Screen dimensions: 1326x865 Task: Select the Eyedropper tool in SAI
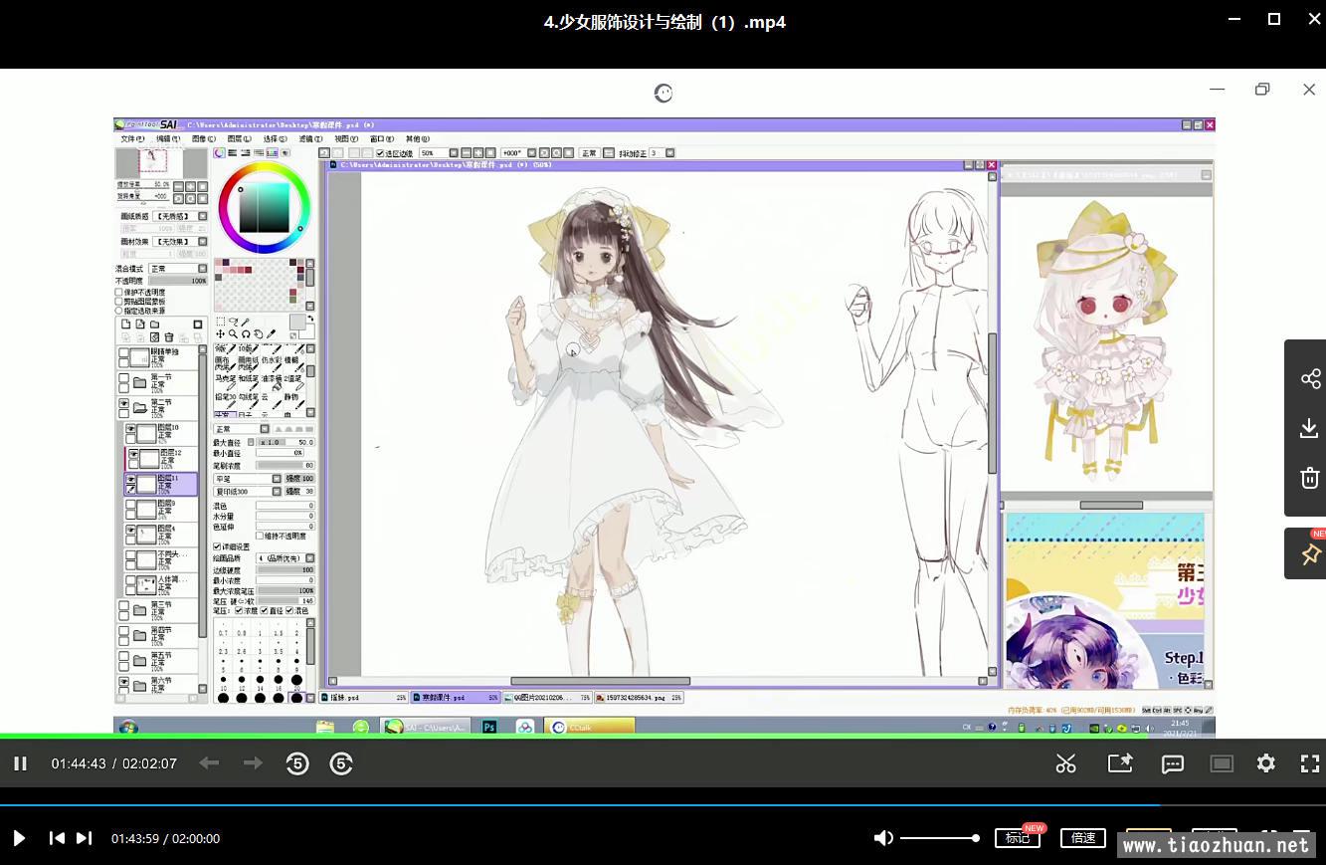point(271,334)
